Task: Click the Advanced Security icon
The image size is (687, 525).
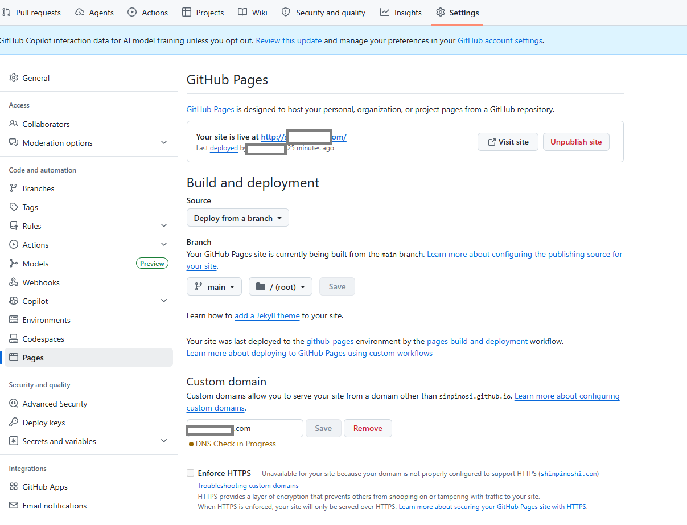Action: tap(14, 404)
